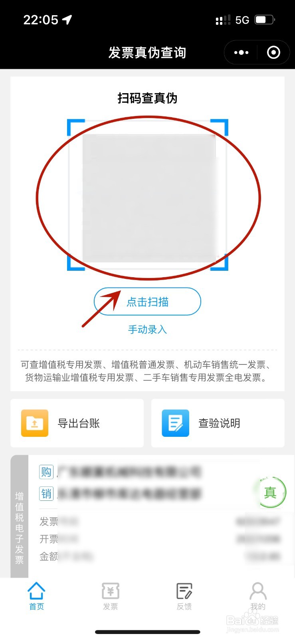Viewport: 295px width, 640px height.
Task: Select the 金额 amount row in invoice record
Action: pos(160,556)
